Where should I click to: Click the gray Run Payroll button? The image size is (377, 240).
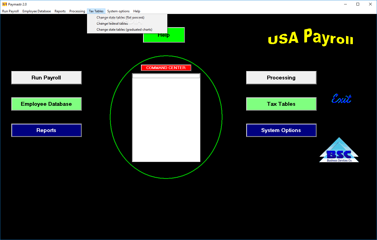click(46, 78)
